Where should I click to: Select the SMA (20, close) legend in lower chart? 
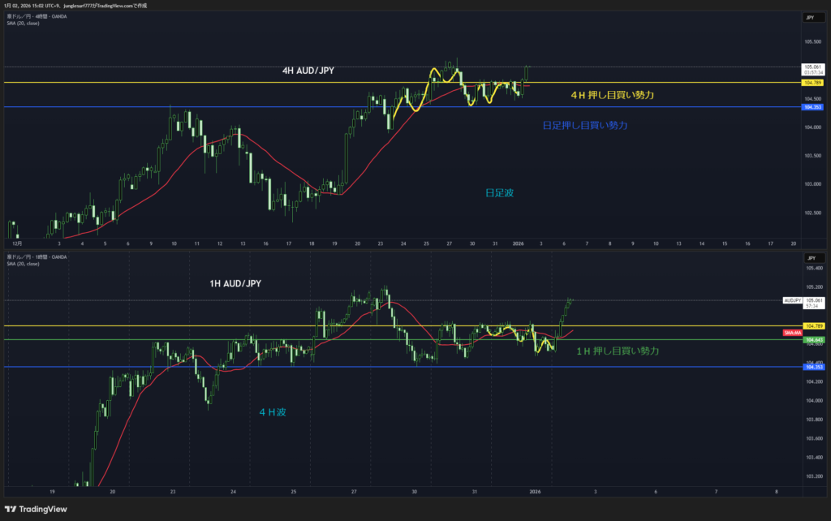[x=22, y=263]
